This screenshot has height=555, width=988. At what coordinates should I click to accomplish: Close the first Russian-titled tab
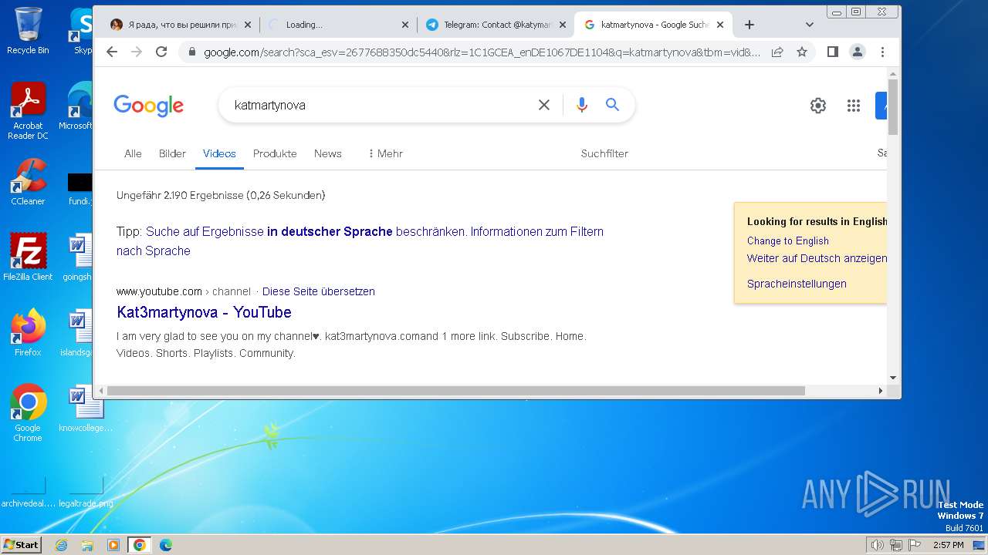coord(248,25)
